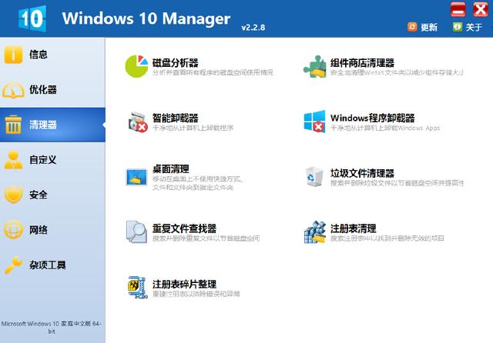
Task: Open the 关于 about button
Action: click(x=467, y=27)
